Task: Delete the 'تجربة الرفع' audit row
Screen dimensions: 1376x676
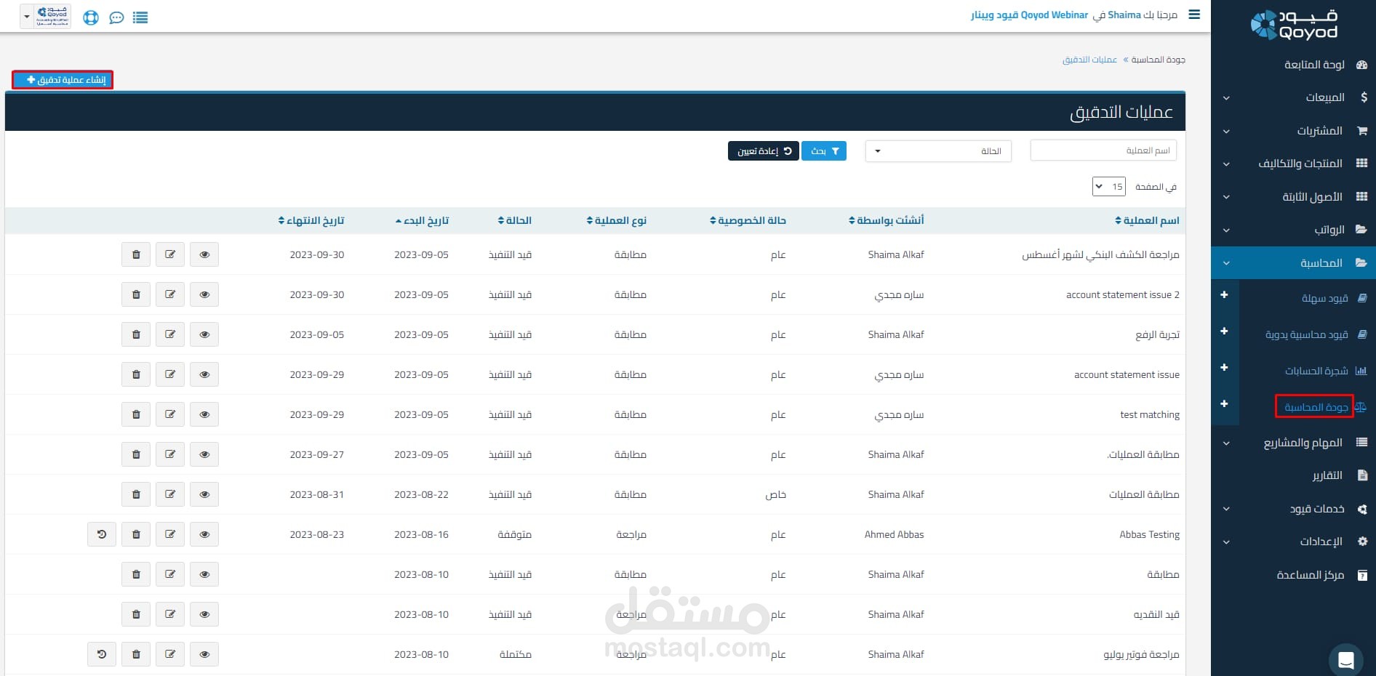Action: 136,334
